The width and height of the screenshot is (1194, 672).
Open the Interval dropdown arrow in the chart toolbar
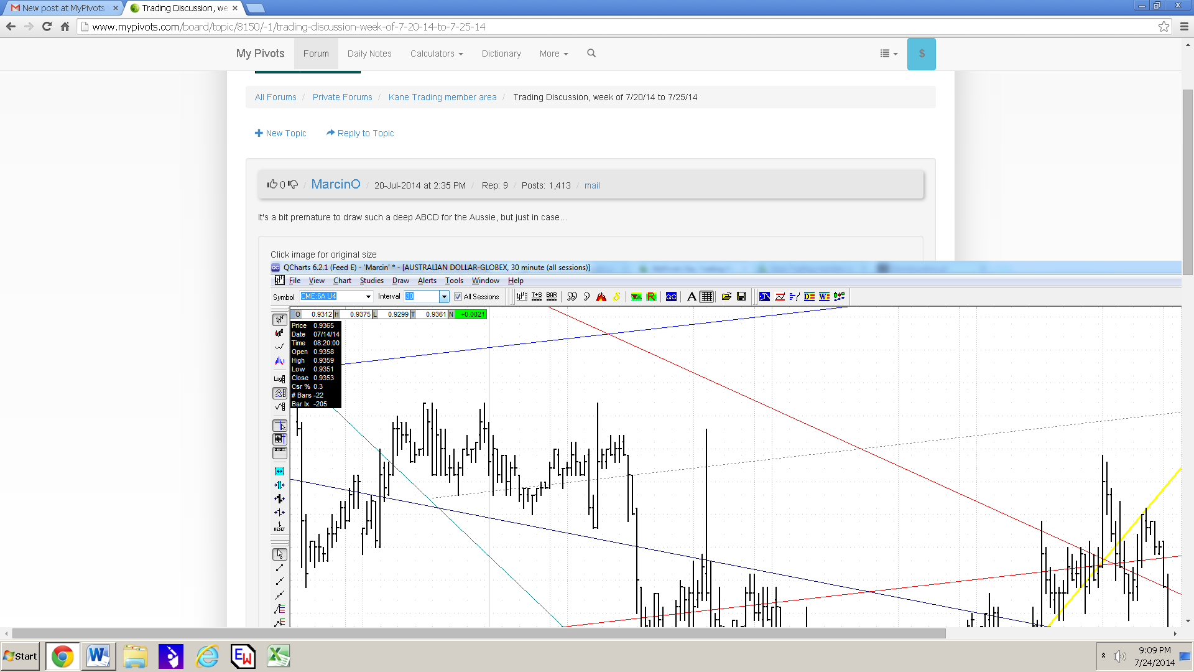pos(444,297)
